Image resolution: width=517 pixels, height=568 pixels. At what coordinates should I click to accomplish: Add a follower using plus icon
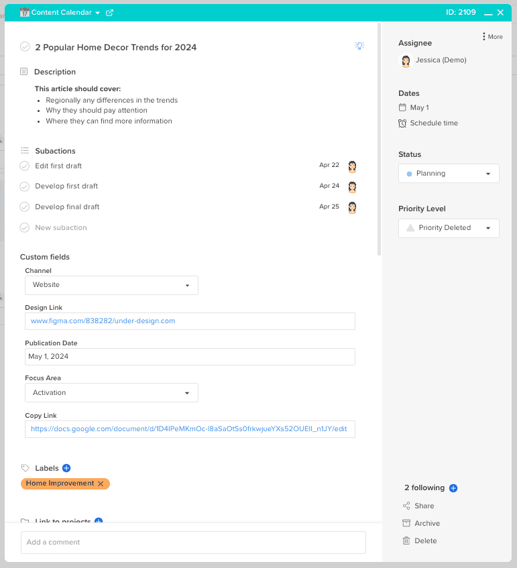coord(453,488)
